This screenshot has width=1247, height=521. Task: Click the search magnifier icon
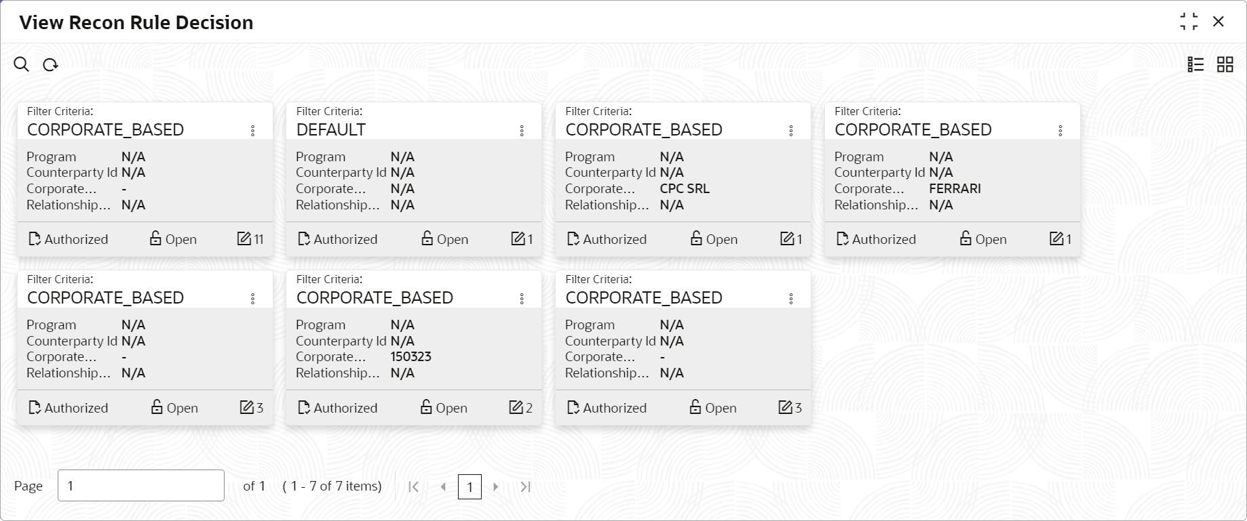tap(22, 64)
